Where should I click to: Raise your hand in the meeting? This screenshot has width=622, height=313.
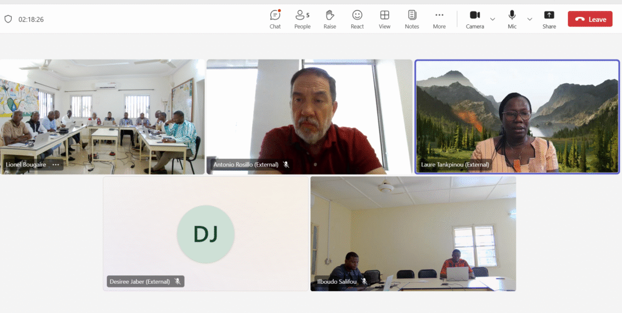point(330,19)
